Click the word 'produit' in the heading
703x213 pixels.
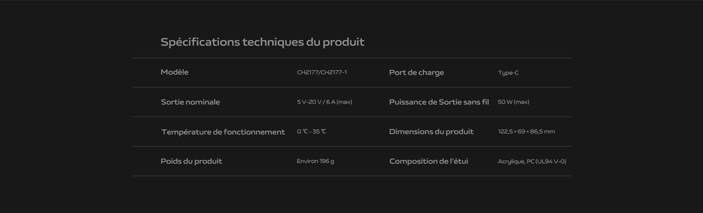click(x=343, y=42)
